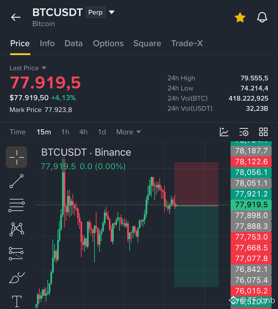Select the XABCD pattern tool
This screenshot has width=278, height=309.
tap(17, 229)
